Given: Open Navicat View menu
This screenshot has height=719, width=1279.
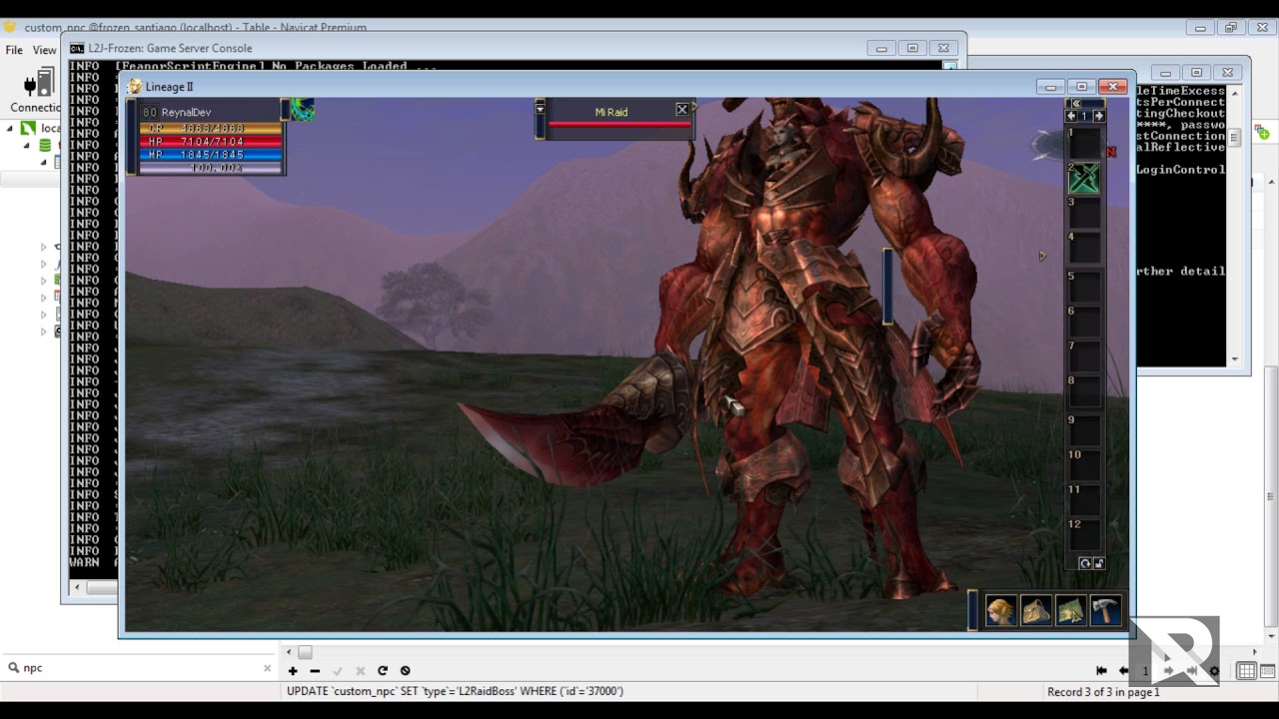Looking at the screenshot, I should 45,50.
